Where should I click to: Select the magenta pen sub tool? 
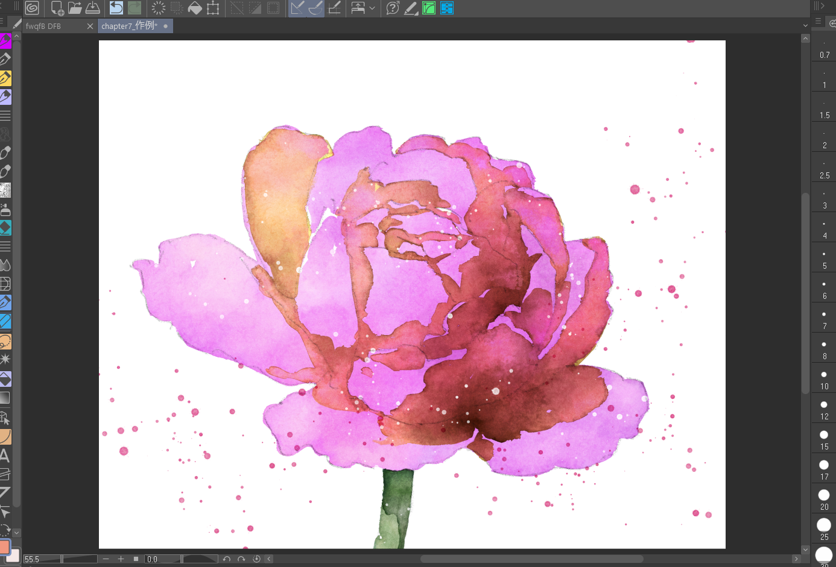(5, 41)
